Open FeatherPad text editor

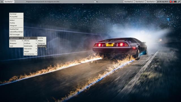coord(16,29)
